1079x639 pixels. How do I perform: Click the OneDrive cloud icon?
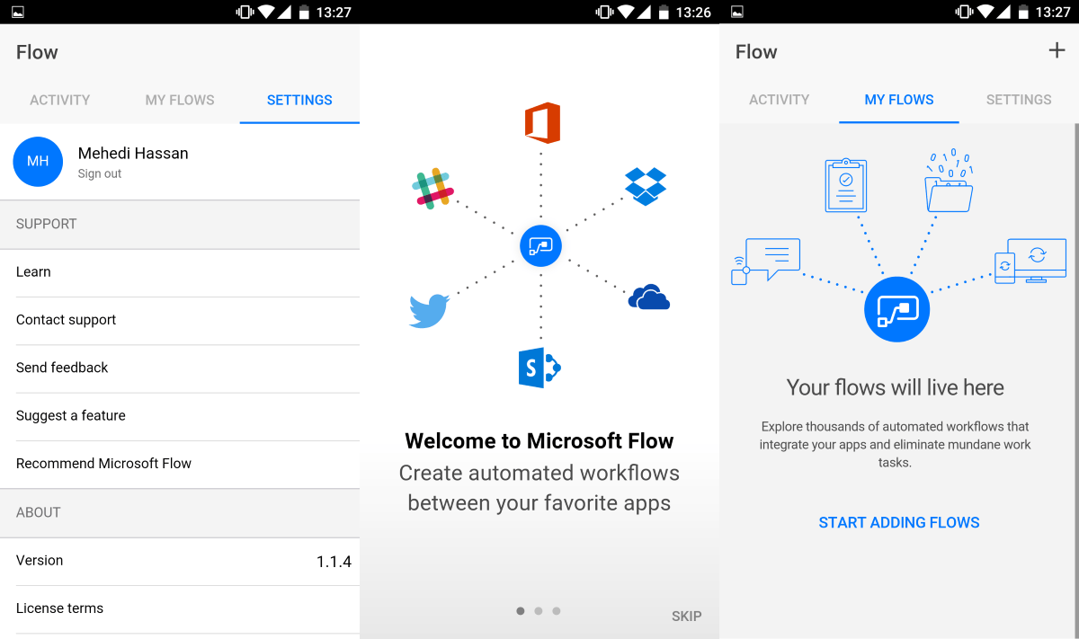tap(649, 297)
